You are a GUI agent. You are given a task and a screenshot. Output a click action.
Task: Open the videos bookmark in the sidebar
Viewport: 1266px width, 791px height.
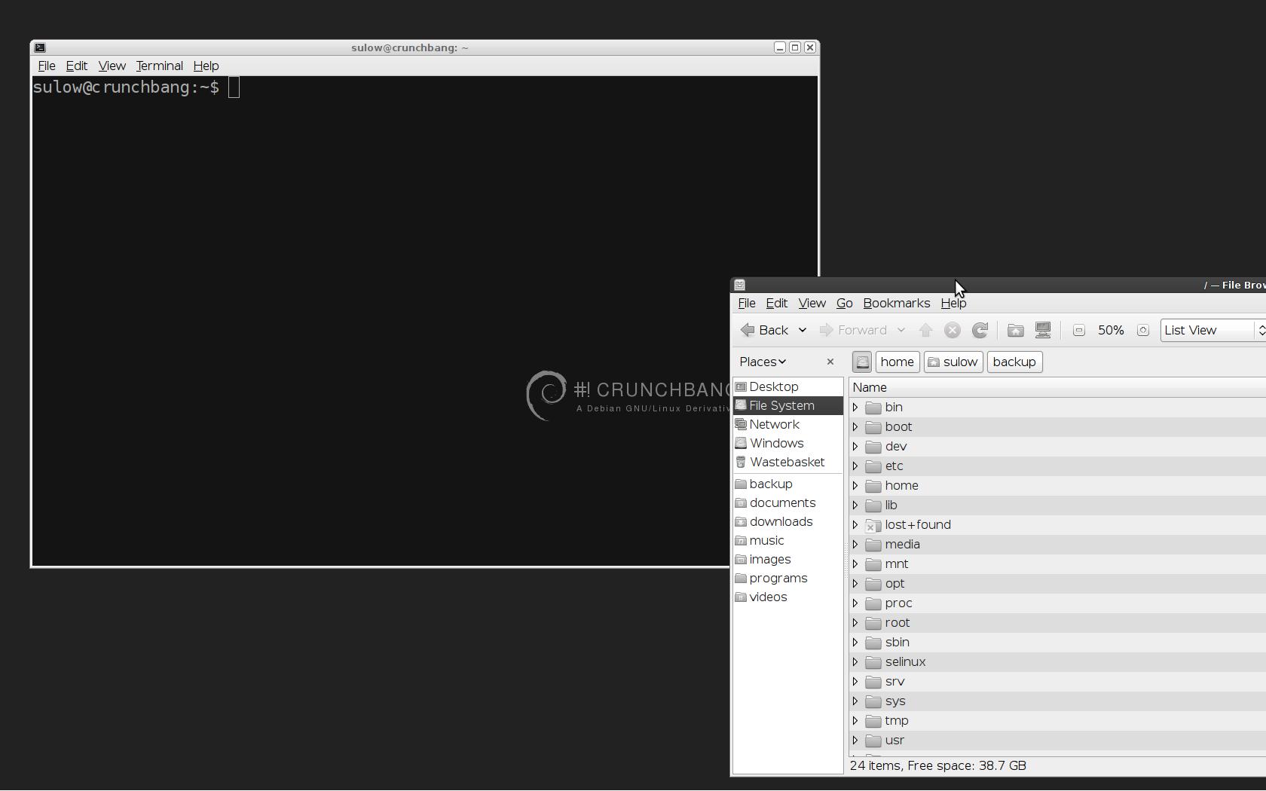787,597
